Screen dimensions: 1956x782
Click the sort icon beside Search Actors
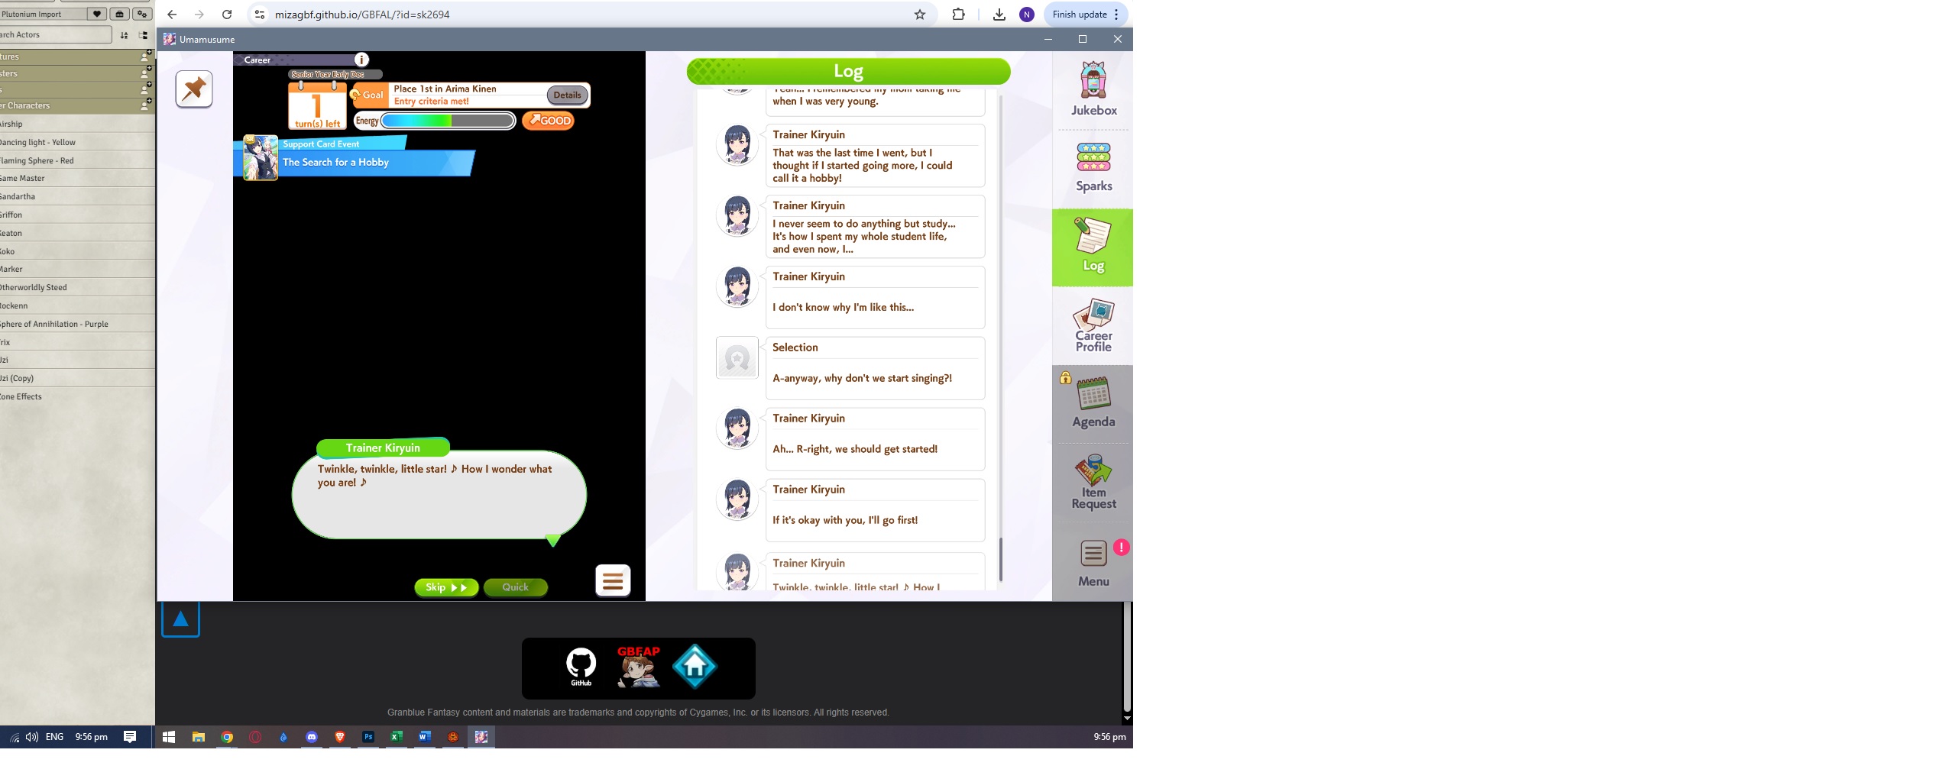(x=124, y=35)
